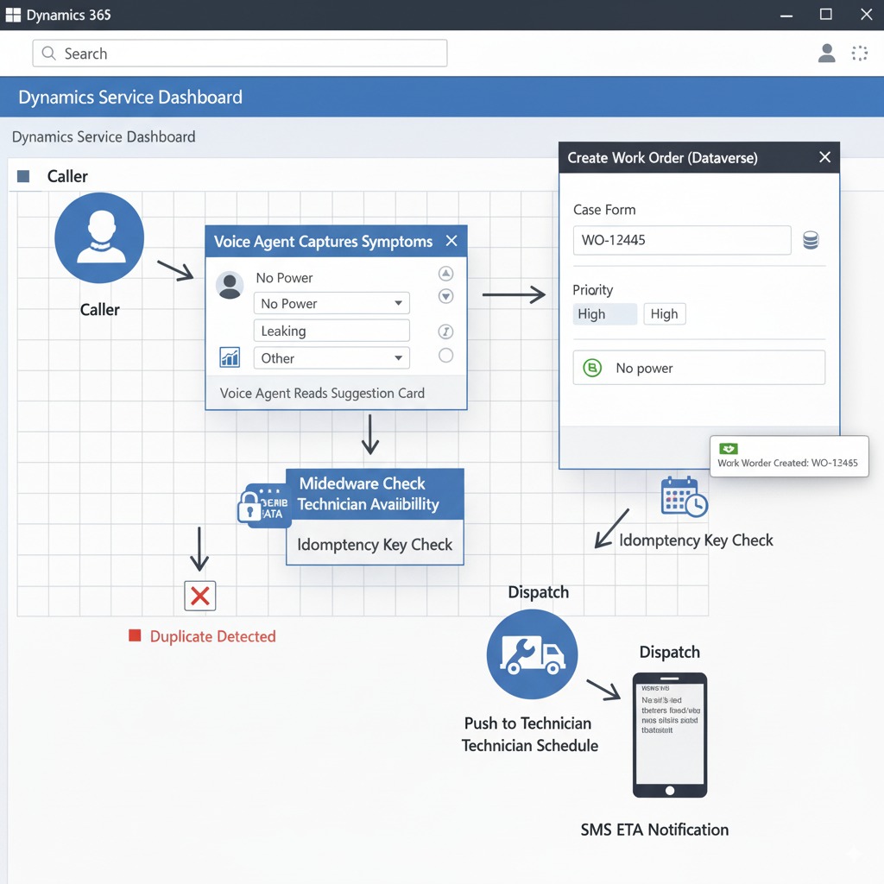The width and height of the screenshot is (884, 884).
Task: Click the Dynamics Service Dashboard breadcrumb text
Action: click(104, 137)
